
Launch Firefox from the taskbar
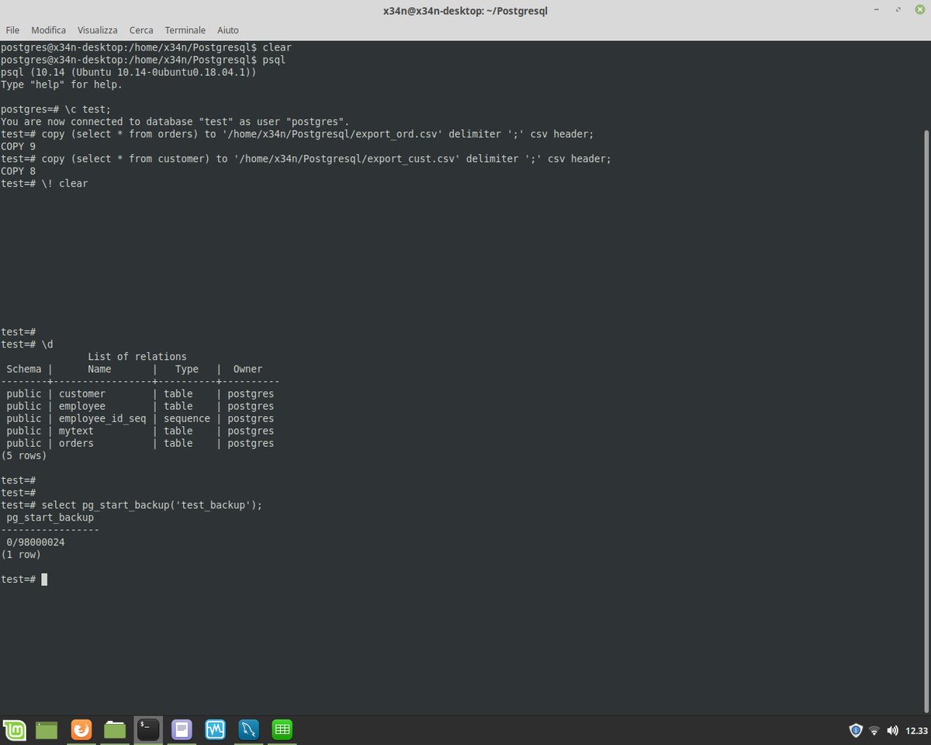pos(81,729)
